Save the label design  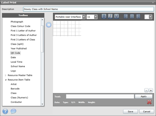tap(130, 111)
